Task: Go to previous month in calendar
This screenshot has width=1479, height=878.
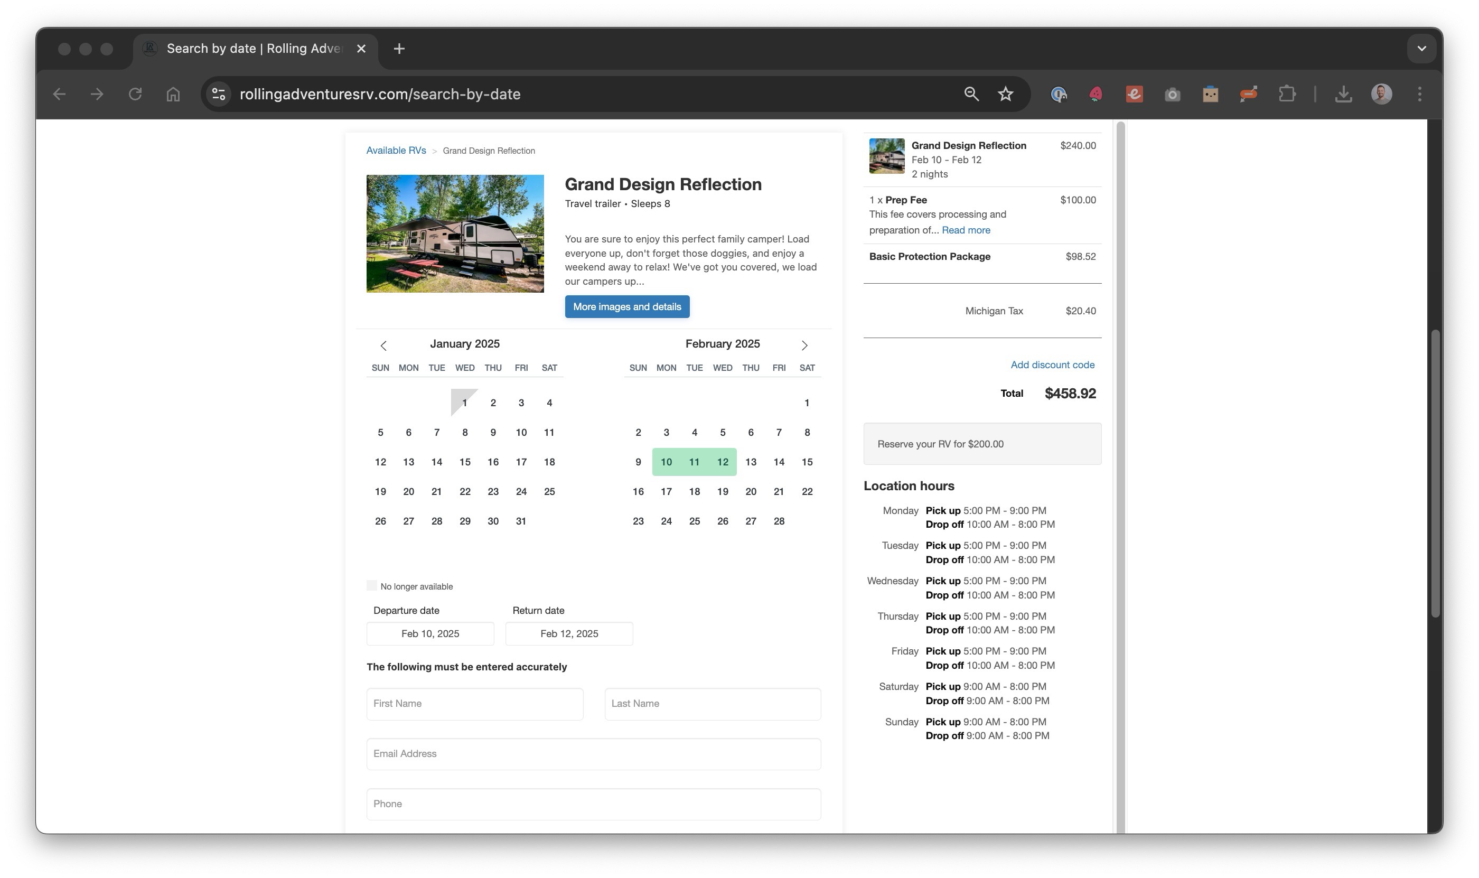Action: (383, 345)
